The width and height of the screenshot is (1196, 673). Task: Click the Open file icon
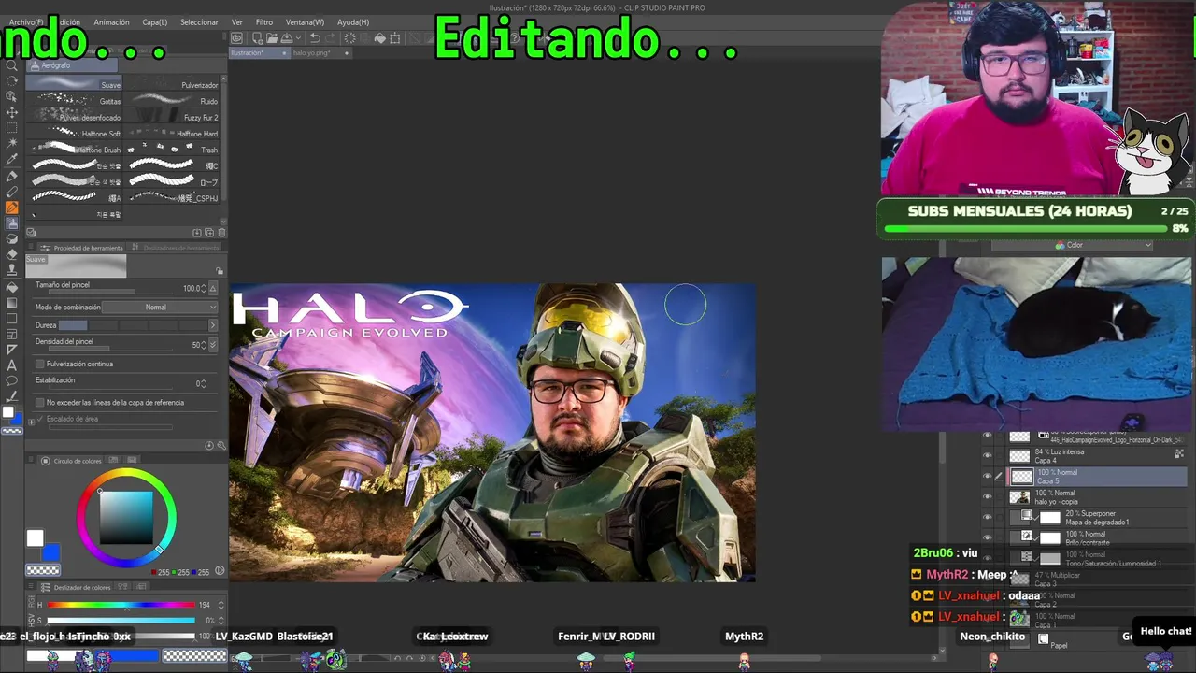point(270,38)
